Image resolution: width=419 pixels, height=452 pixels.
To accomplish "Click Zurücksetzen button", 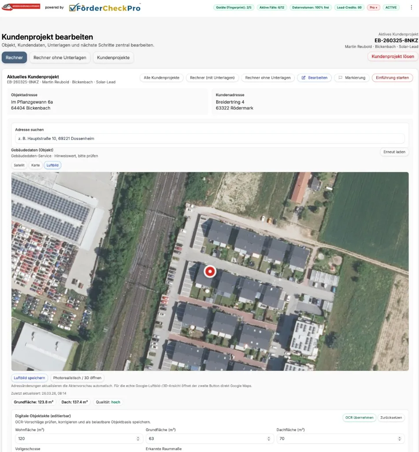I will click(391, 418).
